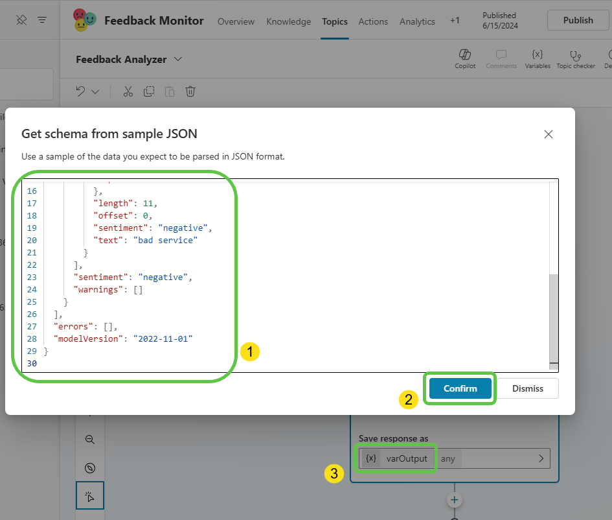612x520 pixels.
Task: Dismiss the JSON schema dialog
Action: tap(527, 388)
